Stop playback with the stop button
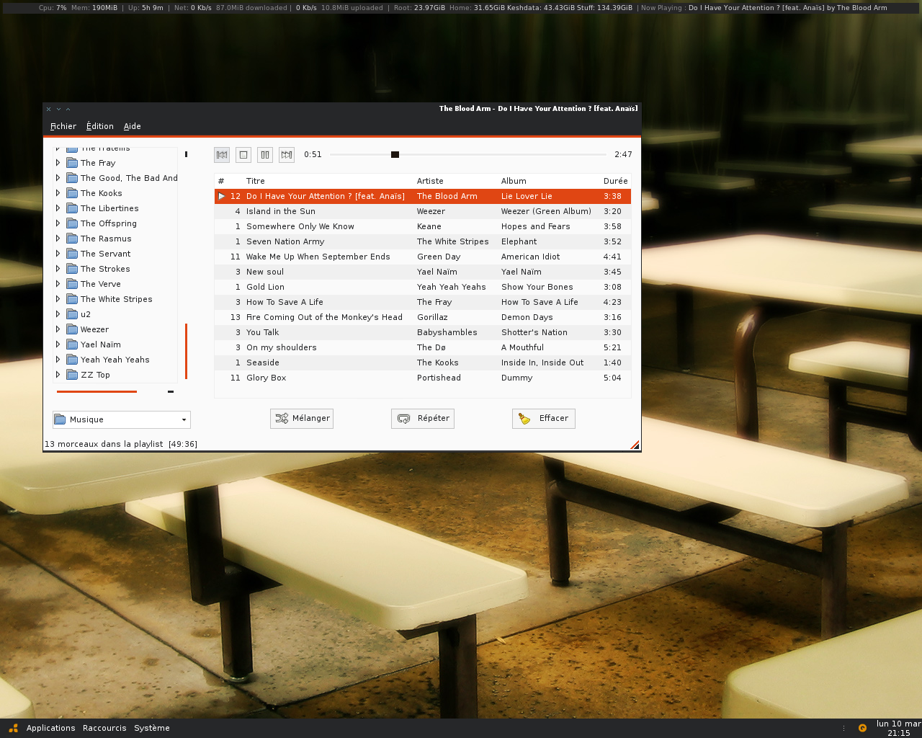 pyautogui.click(x=243, y=154)
